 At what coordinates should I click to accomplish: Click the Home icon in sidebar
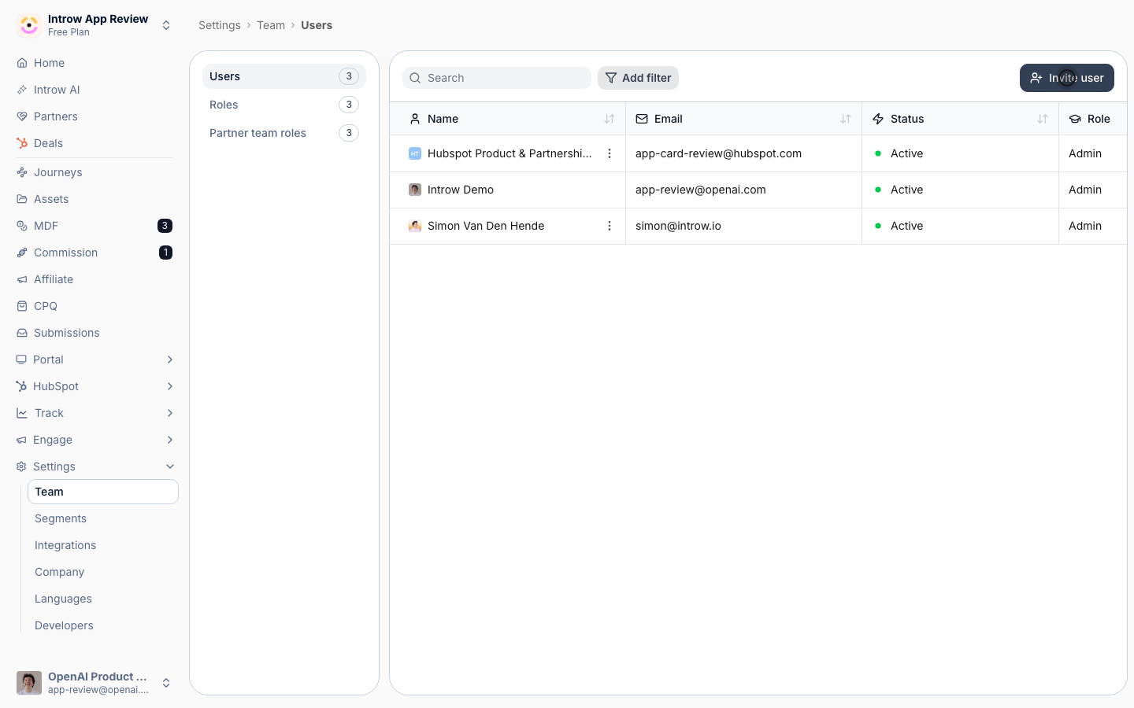click(22, 63)
